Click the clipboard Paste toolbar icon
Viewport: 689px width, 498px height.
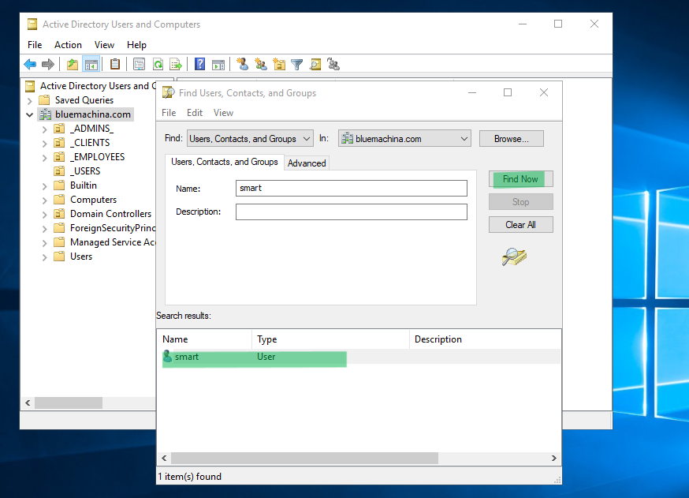point(114,64)
